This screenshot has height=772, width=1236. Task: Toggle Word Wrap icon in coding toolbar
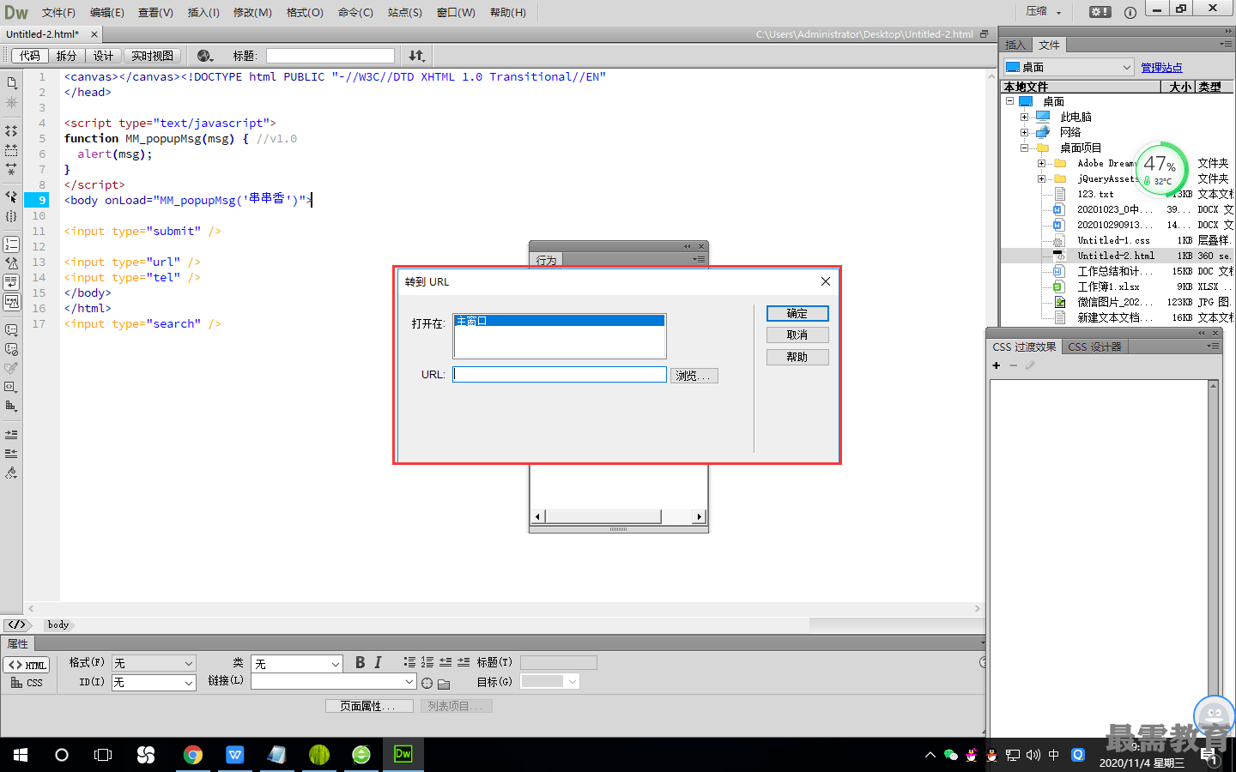11,282
